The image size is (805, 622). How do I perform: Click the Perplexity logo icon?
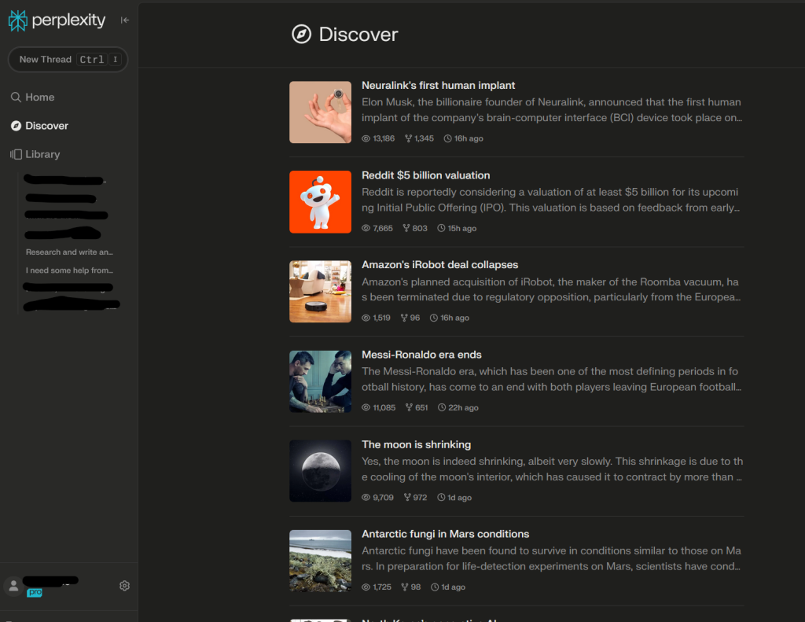click(17, 20)
